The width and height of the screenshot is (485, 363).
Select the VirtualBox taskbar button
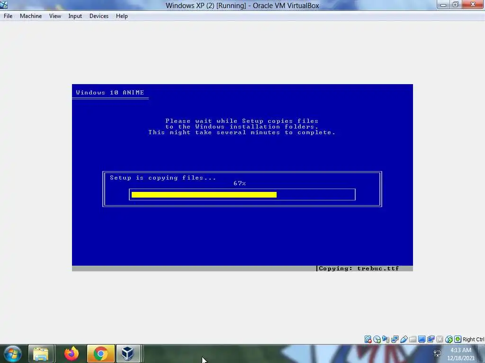[x=128, y=354]
